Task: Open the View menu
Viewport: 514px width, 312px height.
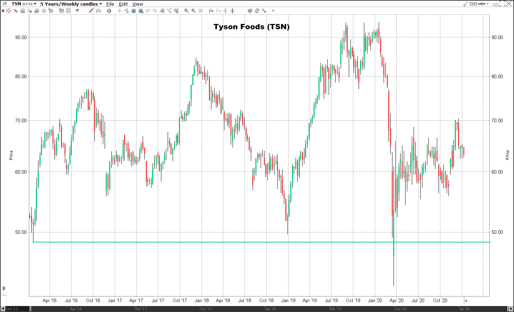Action: point(138,4)
